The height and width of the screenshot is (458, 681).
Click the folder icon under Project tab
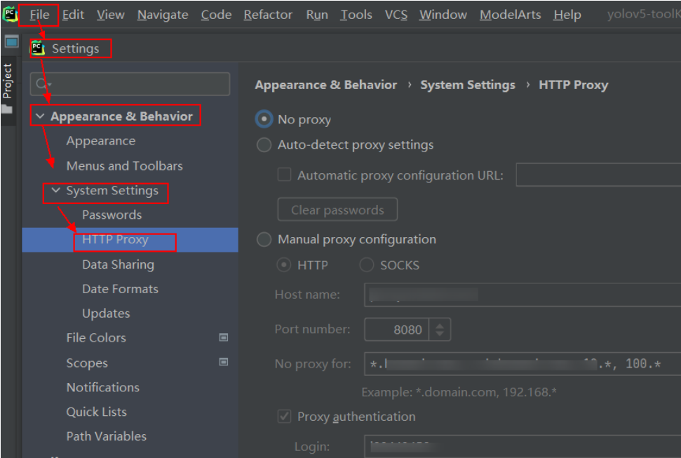(x=7, y=109)
